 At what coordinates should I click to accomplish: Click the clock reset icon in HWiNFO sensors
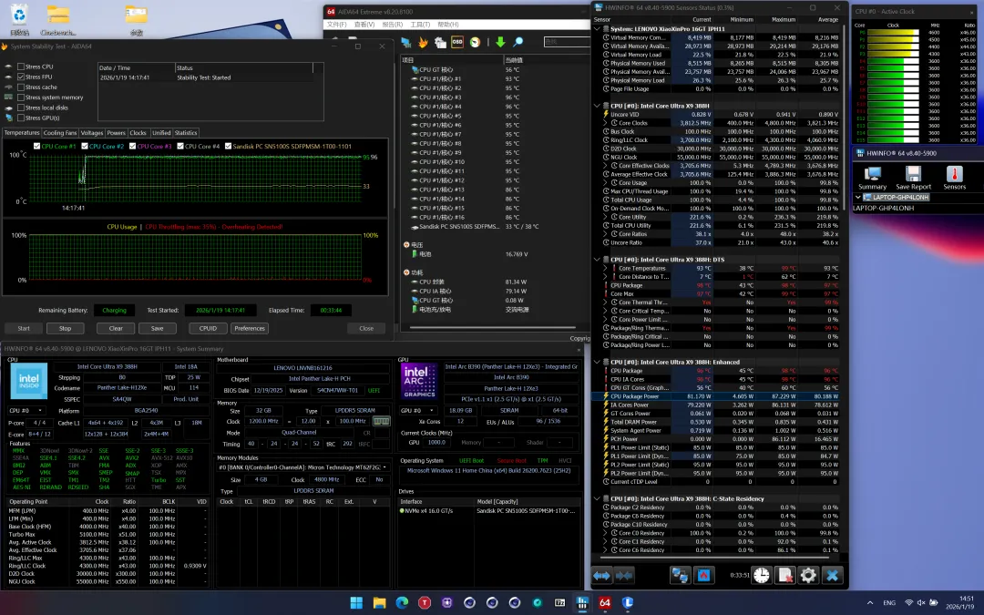point(761,575)
